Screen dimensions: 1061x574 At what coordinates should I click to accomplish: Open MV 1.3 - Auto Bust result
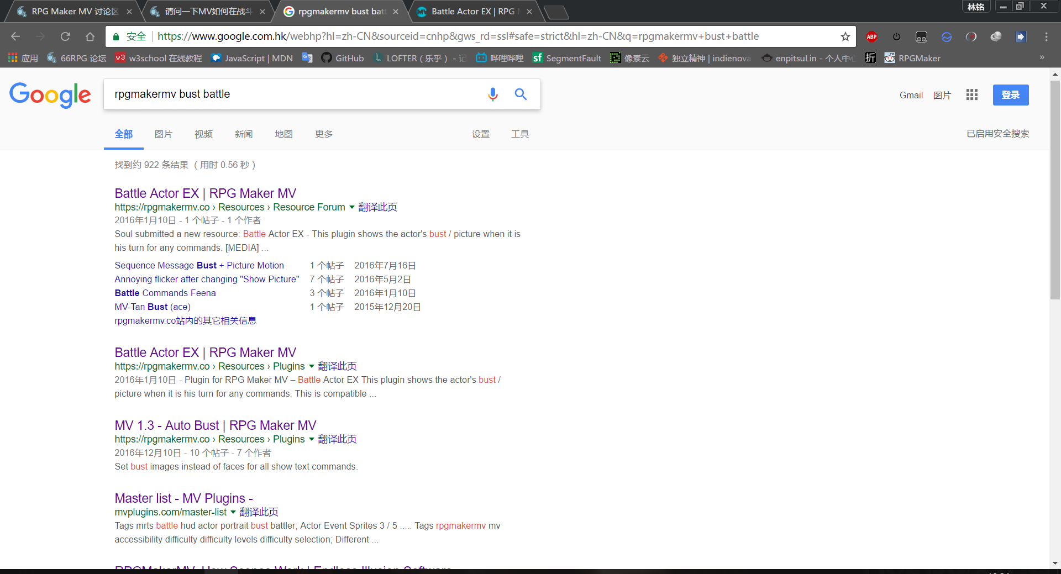click(x=216, y=425)
